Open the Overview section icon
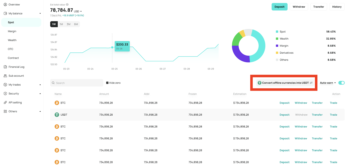The height and width of the screenshot is (168, 348). click(6, 4)
